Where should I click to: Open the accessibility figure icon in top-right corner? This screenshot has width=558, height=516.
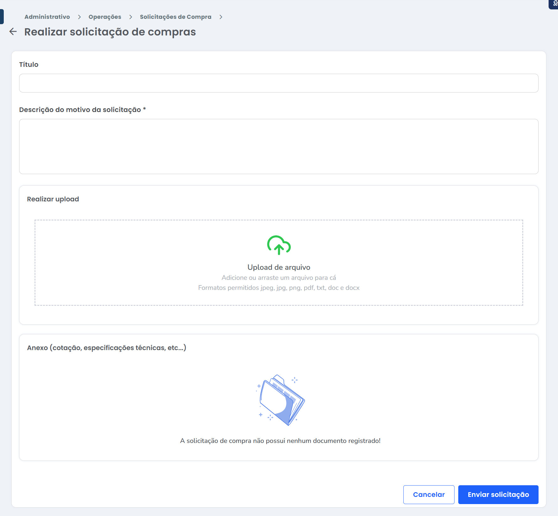tap(555, 4)
